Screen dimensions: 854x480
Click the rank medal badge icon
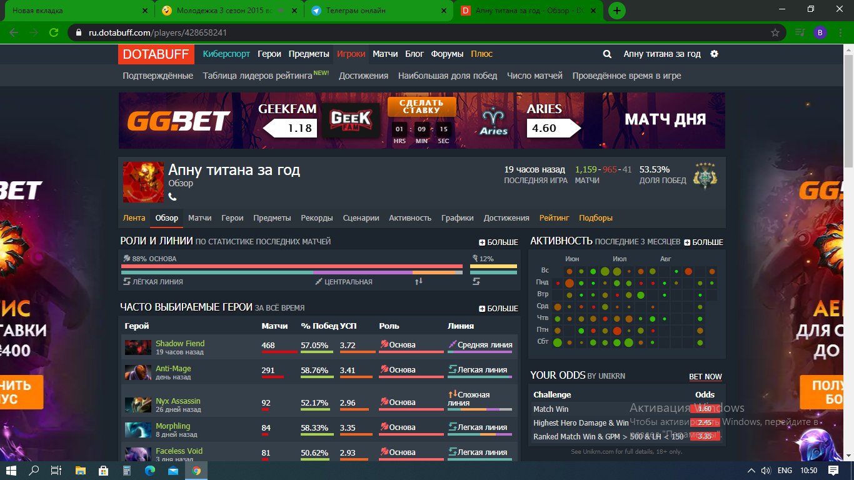[x=705, y=176]
